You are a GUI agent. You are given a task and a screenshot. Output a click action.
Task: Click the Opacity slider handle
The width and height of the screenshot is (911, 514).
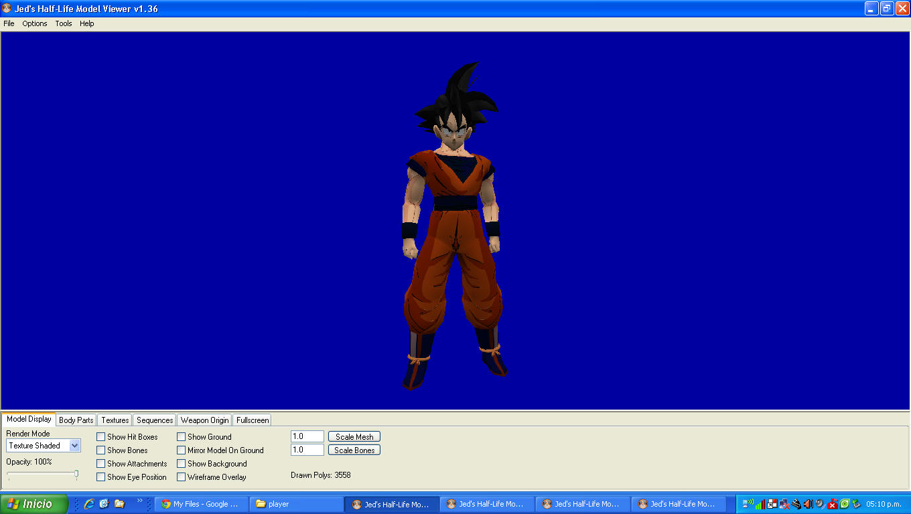pyautogui.click(x=76, y=474)
